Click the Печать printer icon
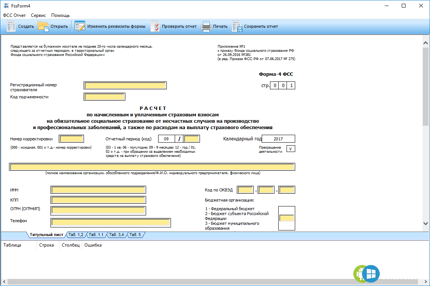Screen dimensions: 430x286 [x=206, y=27]
